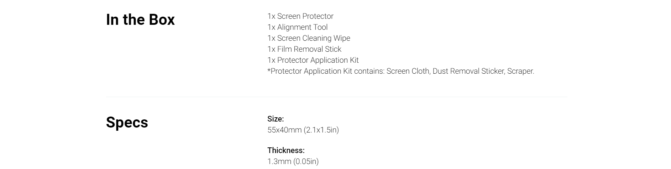
Task: Click the "1x Protector Application Kit" entry
Action: coord(313,60)
